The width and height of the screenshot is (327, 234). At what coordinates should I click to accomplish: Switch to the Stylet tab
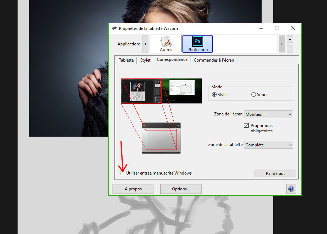click(145, 60)
